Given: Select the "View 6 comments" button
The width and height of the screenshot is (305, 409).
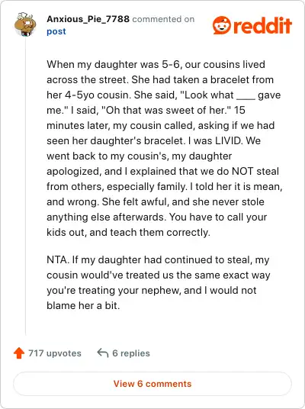Looking at the screenshot, I should pyautogui.click(x=152, y=384).
